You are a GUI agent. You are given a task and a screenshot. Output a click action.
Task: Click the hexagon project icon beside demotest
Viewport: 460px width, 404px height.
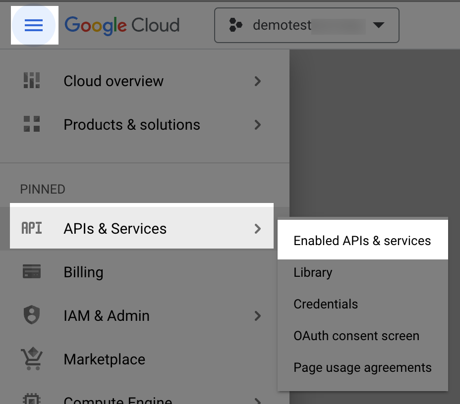point(236,25)
